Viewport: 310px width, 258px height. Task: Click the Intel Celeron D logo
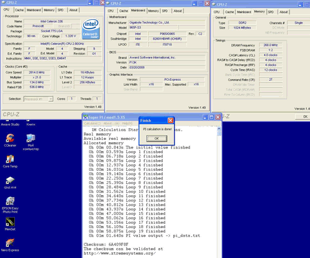(x=91, y=29)
